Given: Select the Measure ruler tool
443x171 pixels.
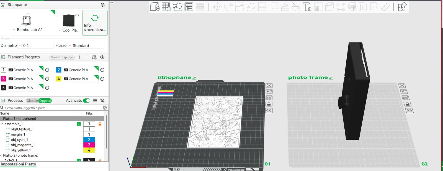Looking at the screenshot, I should pos(385,7).
